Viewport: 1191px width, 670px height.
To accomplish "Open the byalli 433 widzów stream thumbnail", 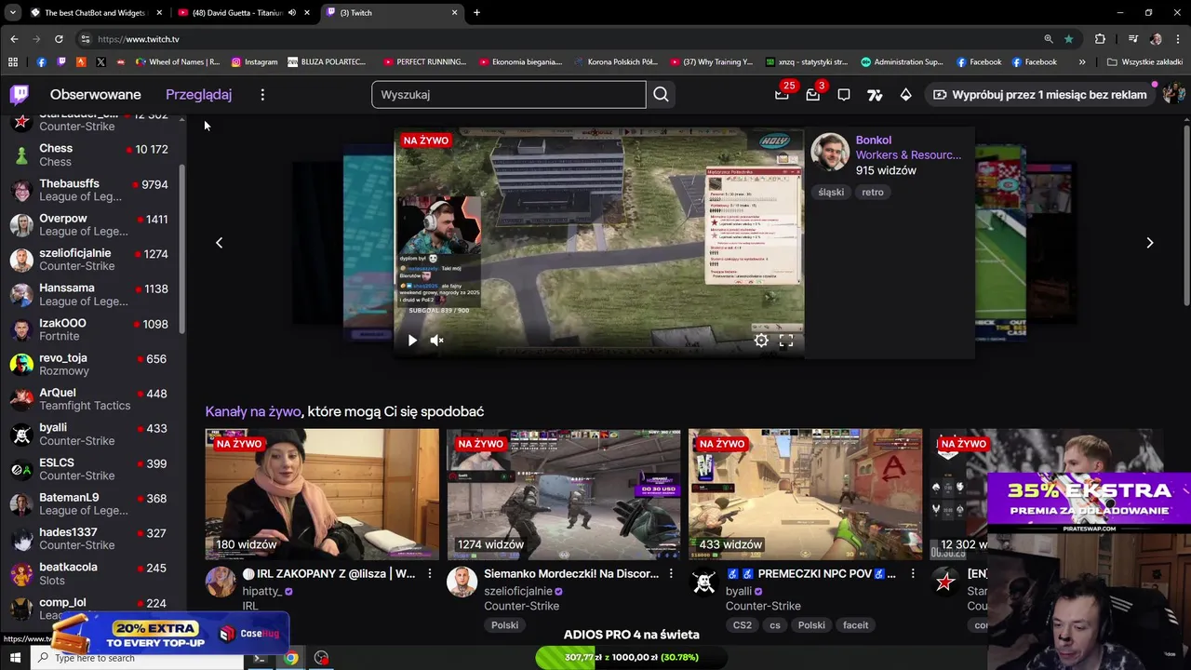I will tap(806, 494).
